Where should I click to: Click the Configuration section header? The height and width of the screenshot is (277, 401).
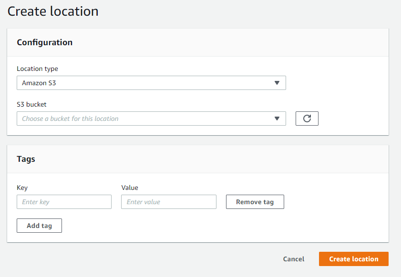[x=44, y=42]
